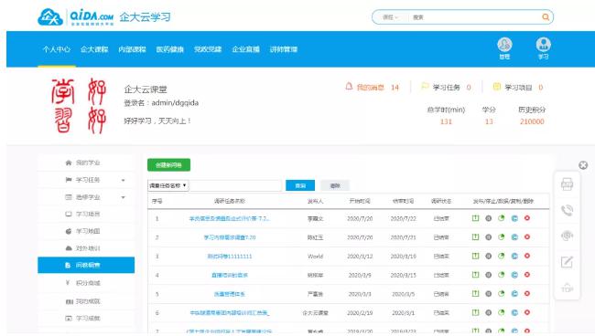The image size is (595, 336).
Task: Click publish icon in 企大云课堂 publisher row
Action: point(475,312)
